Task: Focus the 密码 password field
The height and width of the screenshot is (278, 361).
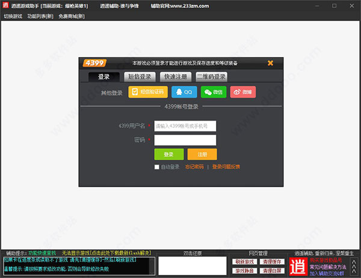Action: pyautogui.click(x=185, y=140)
